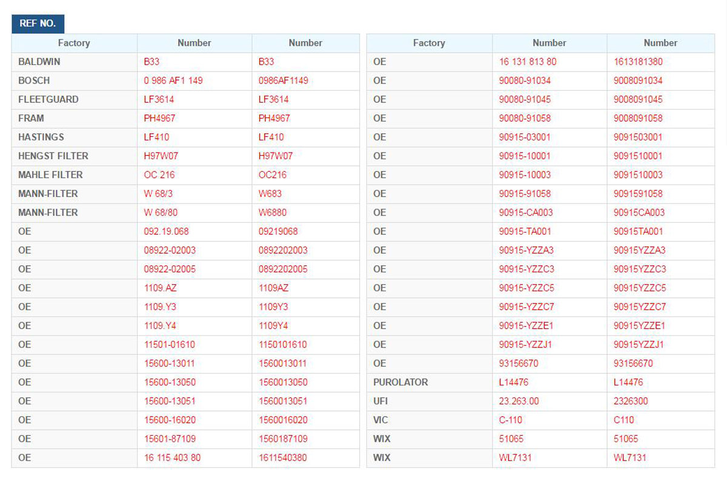The height and width of the screenshot is (477, 727).
Task: Open HENGST FILTER H97W07 link
Action: click(161, 156)
